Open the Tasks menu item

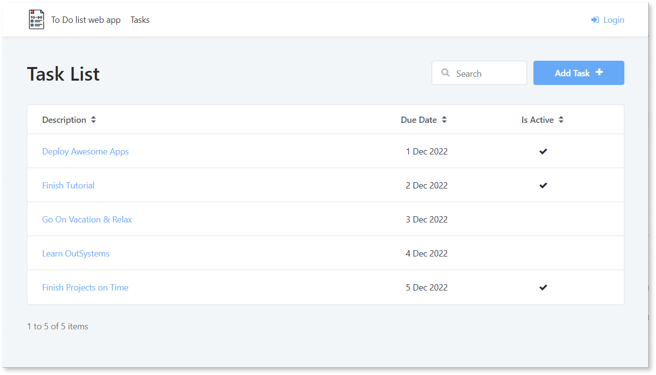coord(140,19)
